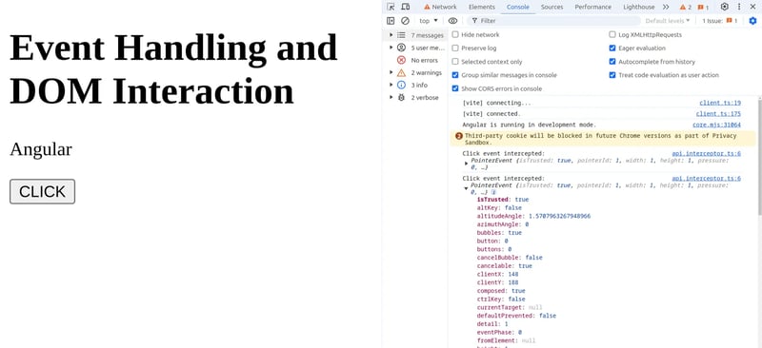
Task: Expand the 3 info group arrow
Action: (391, 85)
